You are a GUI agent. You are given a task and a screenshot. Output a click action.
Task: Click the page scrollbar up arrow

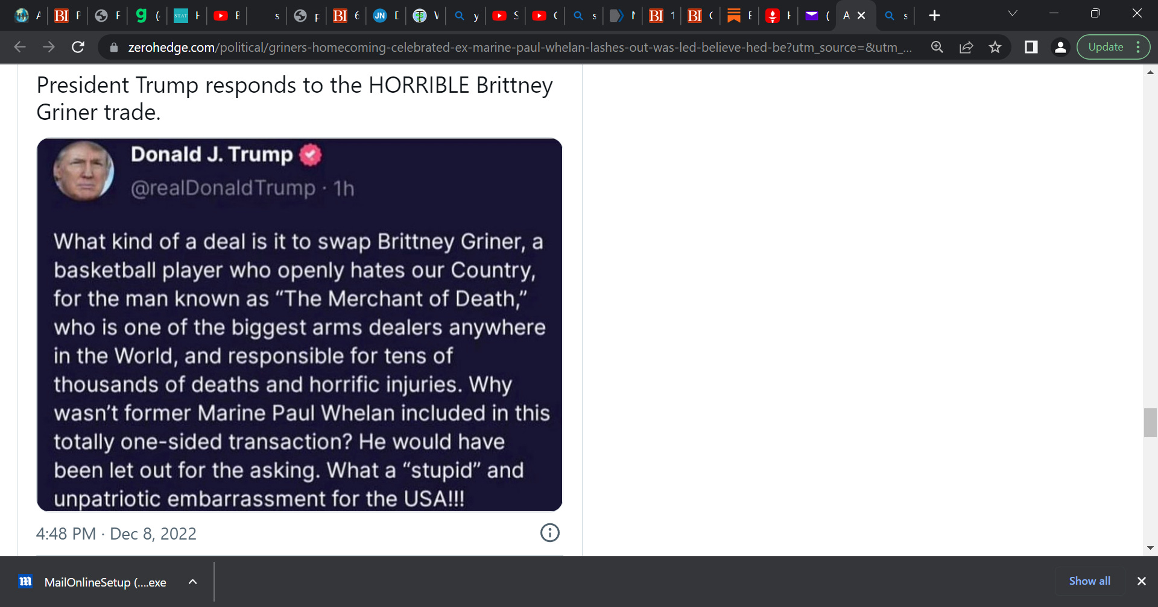tap(1150, 72)
